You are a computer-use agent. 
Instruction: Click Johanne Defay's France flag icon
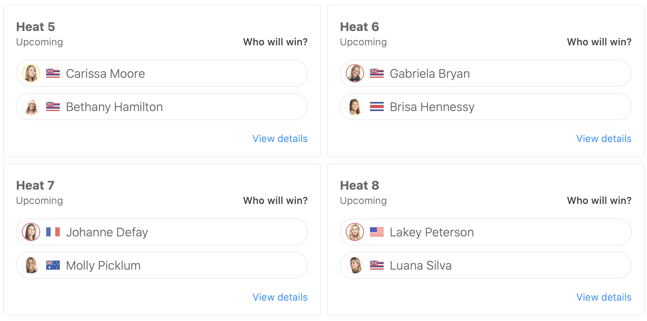pos(53,232)
